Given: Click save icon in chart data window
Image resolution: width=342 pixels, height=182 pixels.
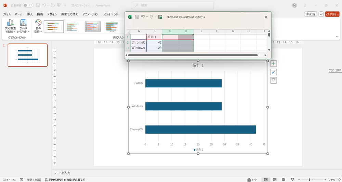Looking at the screenshot, I should coord(137,17).
